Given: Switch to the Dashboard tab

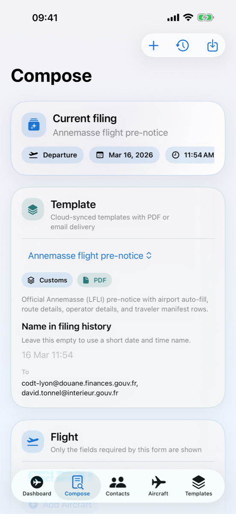Looking at the screenshot, I should click(37, 486).
